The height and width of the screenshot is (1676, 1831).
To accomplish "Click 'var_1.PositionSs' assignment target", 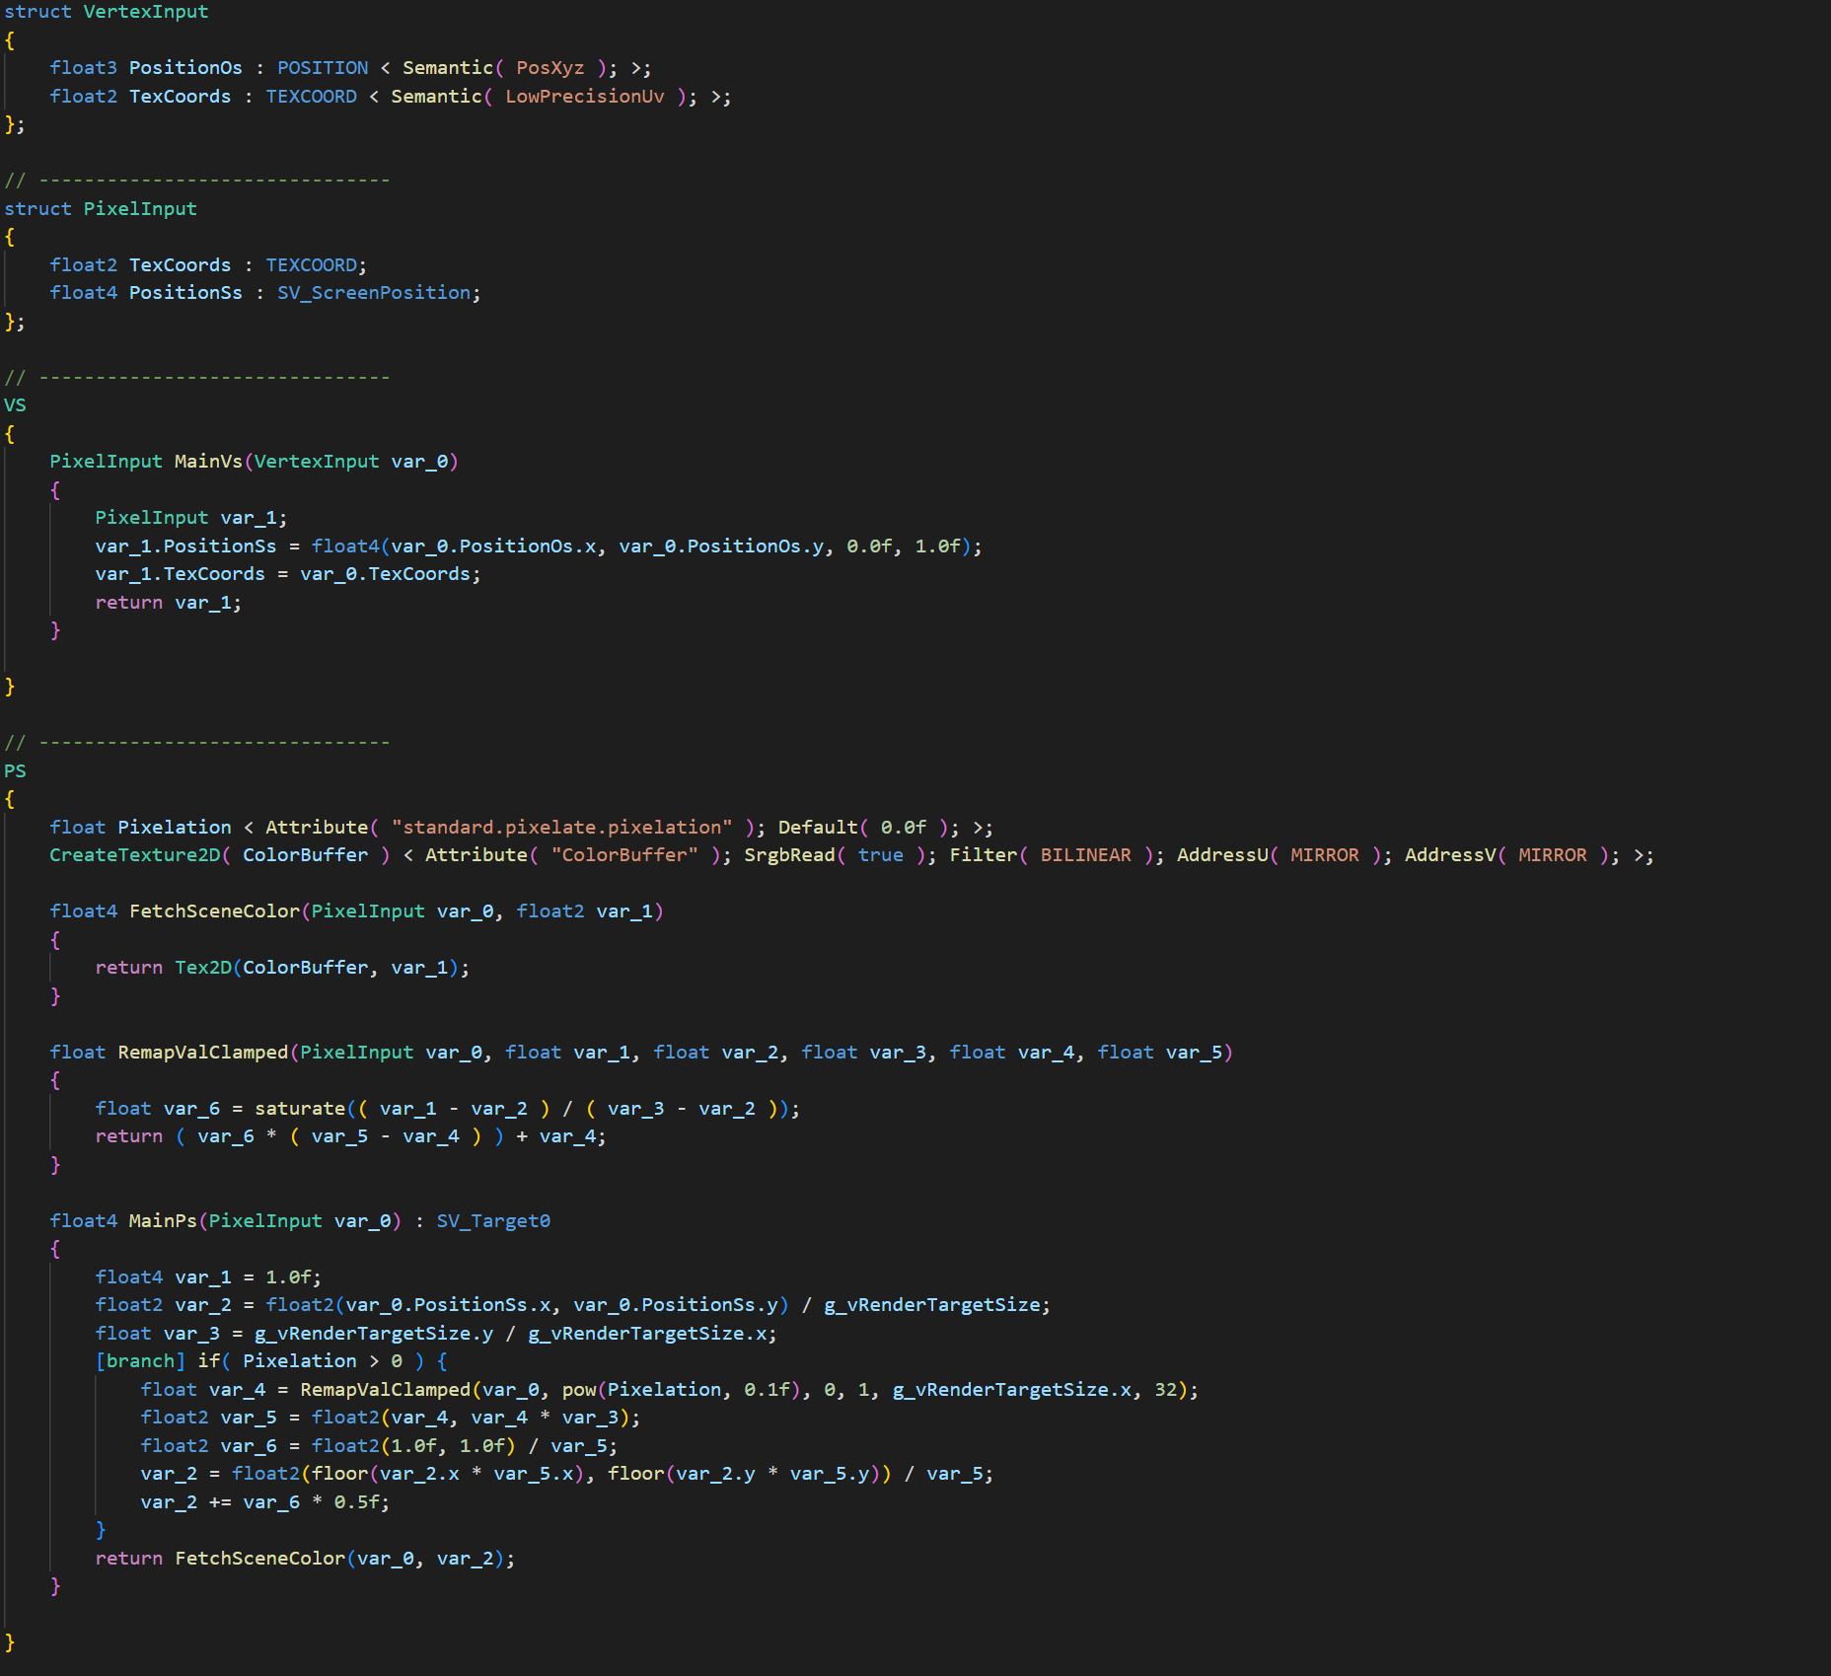I will tap(185, 547).
